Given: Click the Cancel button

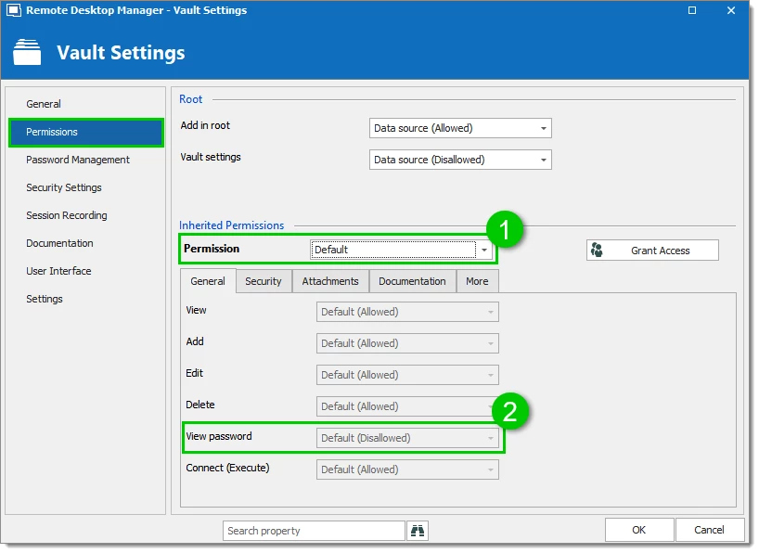Looking at the screenshot, I should [x=710, y=530].
